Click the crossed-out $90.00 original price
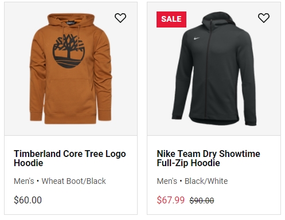This screenshot has height=220, width=285. coord(202,201)
